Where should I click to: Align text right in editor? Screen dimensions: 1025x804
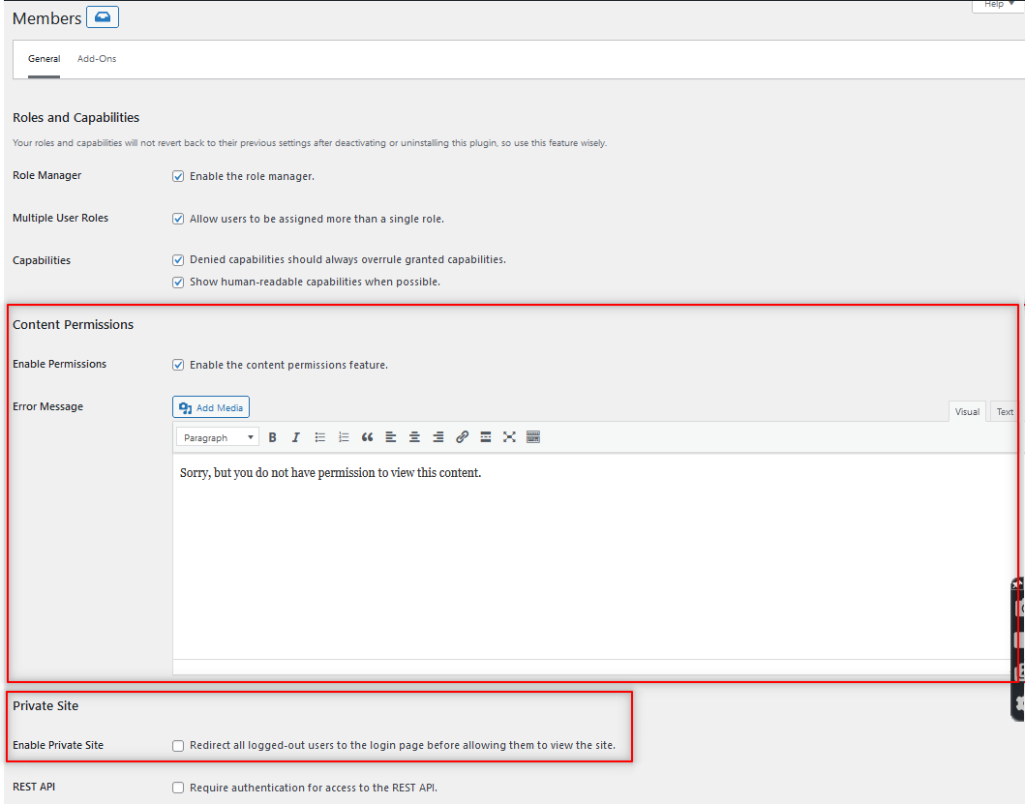tap(438, 437)
